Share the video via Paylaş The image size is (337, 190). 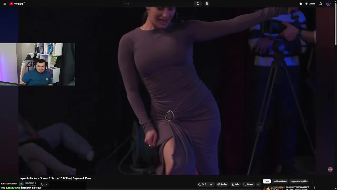point(222,184)
